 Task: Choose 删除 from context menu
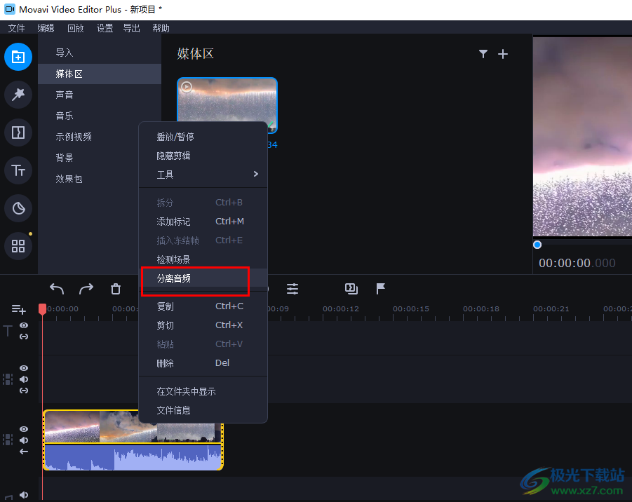[x=203, y=363]
